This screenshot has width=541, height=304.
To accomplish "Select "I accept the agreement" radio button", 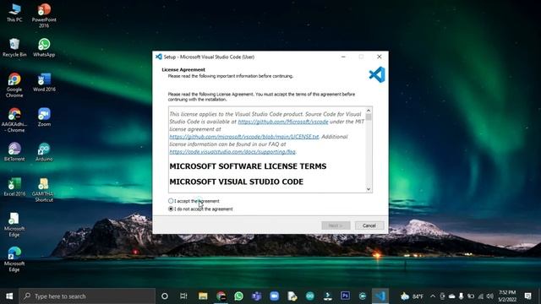I will click(x=171, y=201).
